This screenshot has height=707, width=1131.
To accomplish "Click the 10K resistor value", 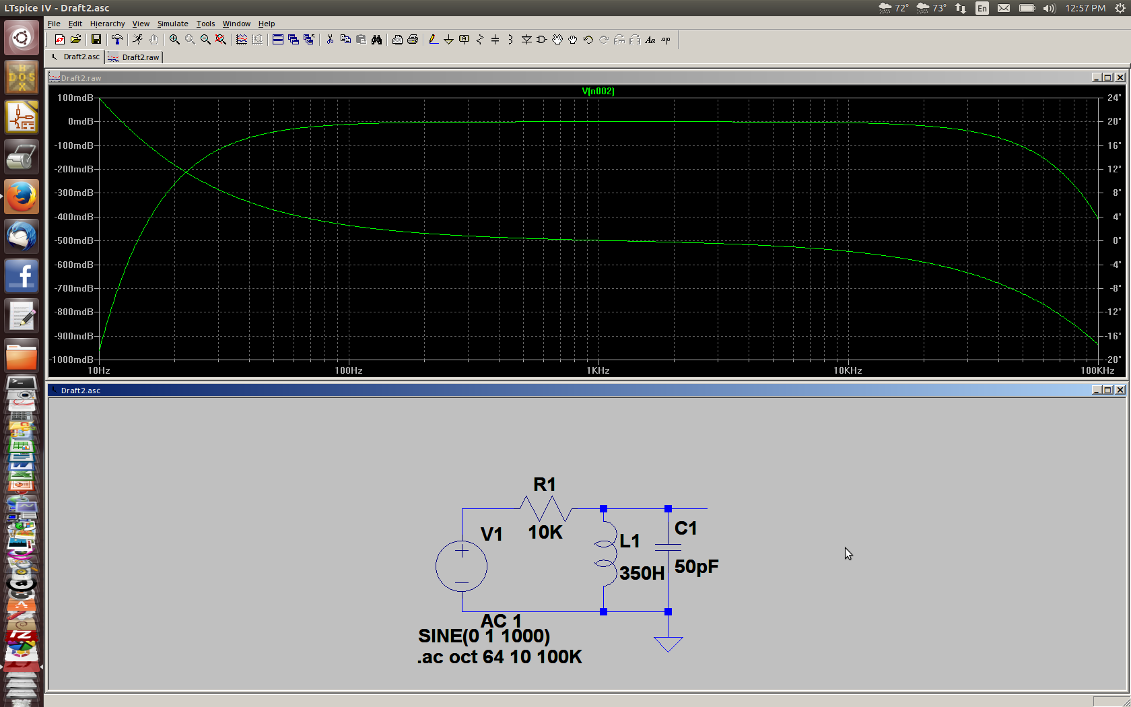I will coord(545,532).
